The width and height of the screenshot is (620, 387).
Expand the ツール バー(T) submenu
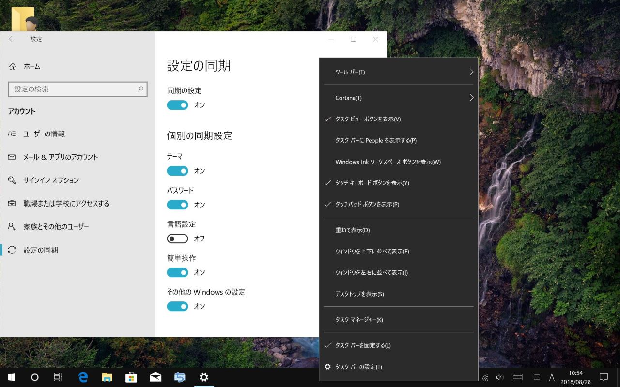(399, 72)
